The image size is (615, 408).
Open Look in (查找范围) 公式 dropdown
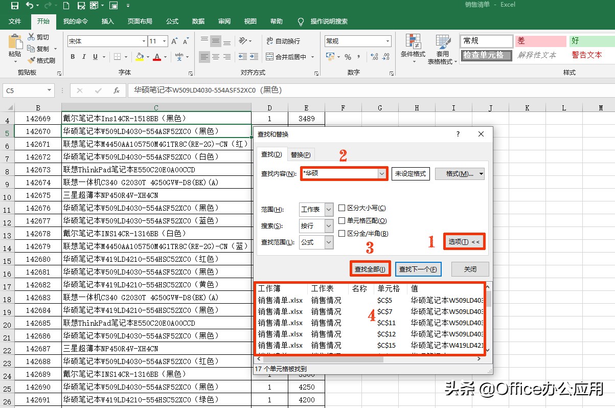tap(329, 242)
